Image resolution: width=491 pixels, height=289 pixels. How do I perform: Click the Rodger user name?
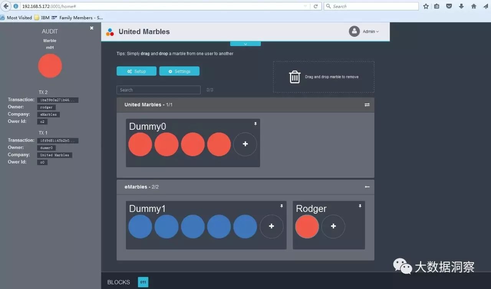pyautogui.click(x=311, y=209)
